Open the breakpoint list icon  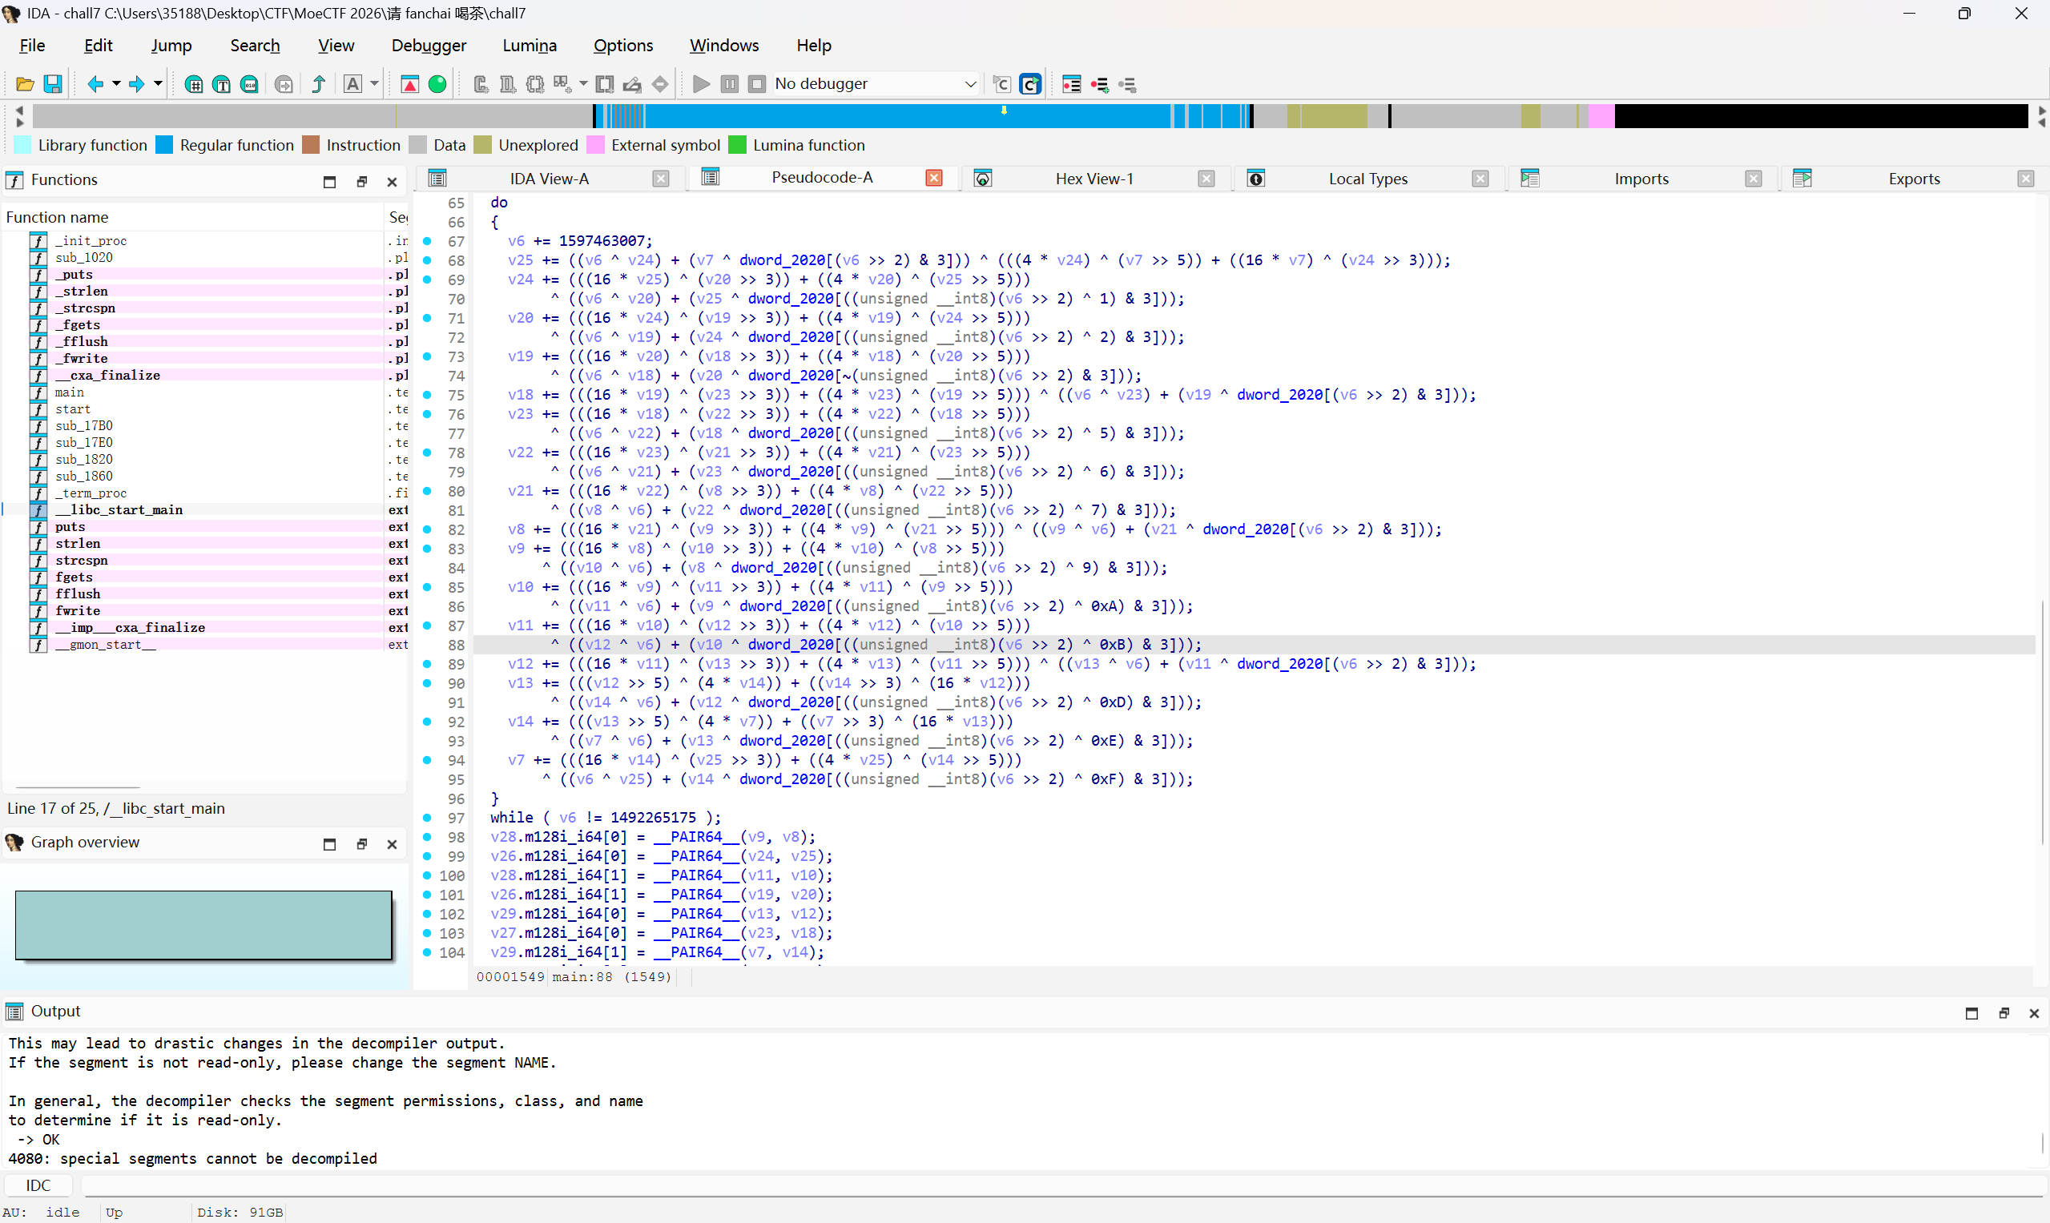click(x=1072, y=84)
